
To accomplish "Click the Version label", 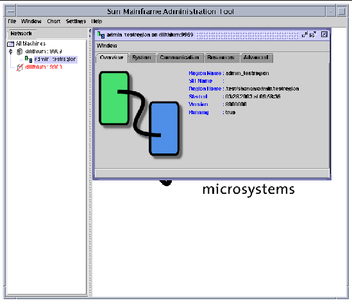I will tap(198, 104).
